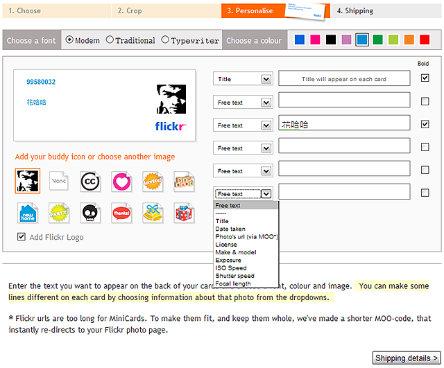Pick the Creative Commons CC icon

coord(90,182)
